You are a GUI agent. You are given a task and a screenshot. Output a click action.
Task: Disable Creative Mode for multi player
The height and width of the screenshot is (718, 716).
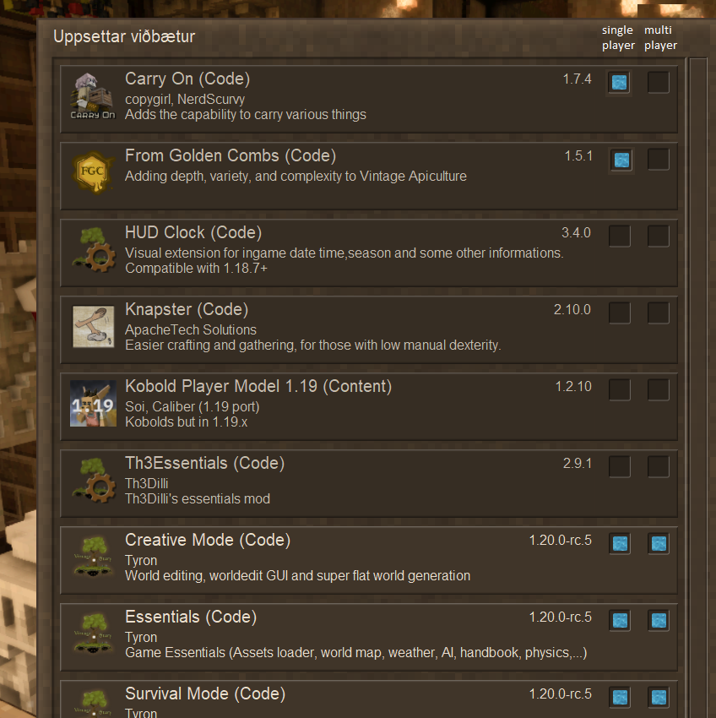659,544
